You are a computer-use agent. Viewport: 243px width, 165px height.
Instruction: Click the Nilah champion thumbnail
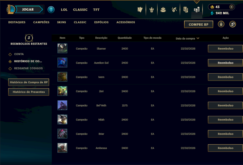click(62, 119)
